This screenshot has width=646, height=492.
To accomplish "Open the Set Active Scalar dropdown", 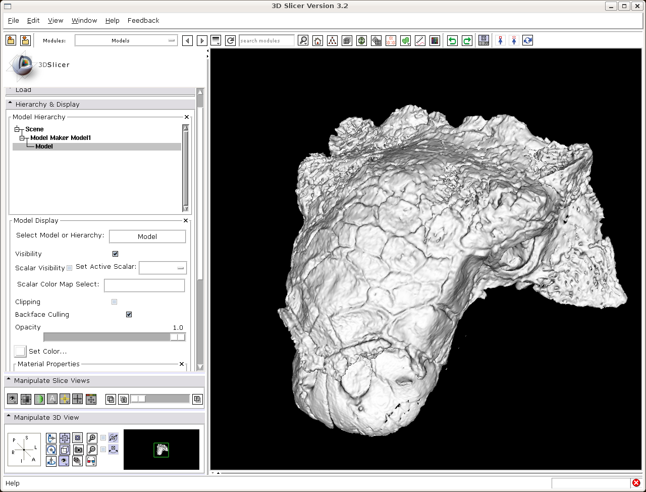I will [x=163, y=268].
